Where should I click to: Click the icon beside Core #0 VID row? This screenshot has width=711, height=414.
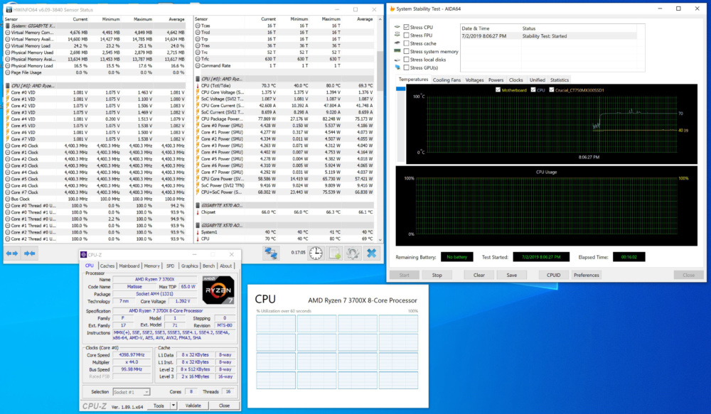pyautogui.click(x=8, y=92)
